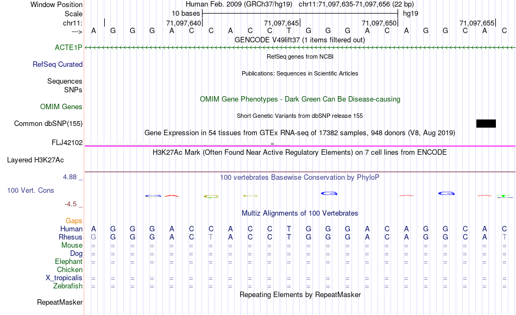Click the H3K27Ac Mark ENCODE title

pyautogui.click(x=300, y=152)
